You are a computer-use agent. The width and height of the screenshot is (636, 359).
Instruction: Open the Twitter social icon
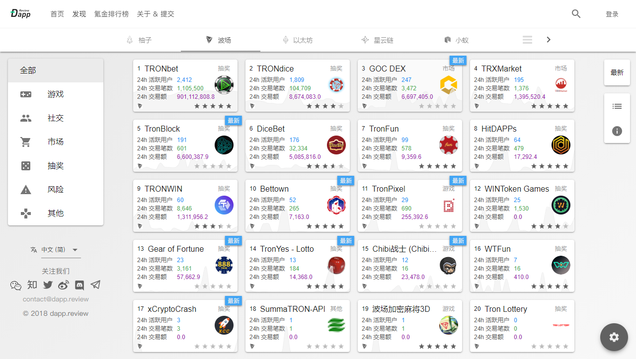pyautogui.click(x=48, y=285)
